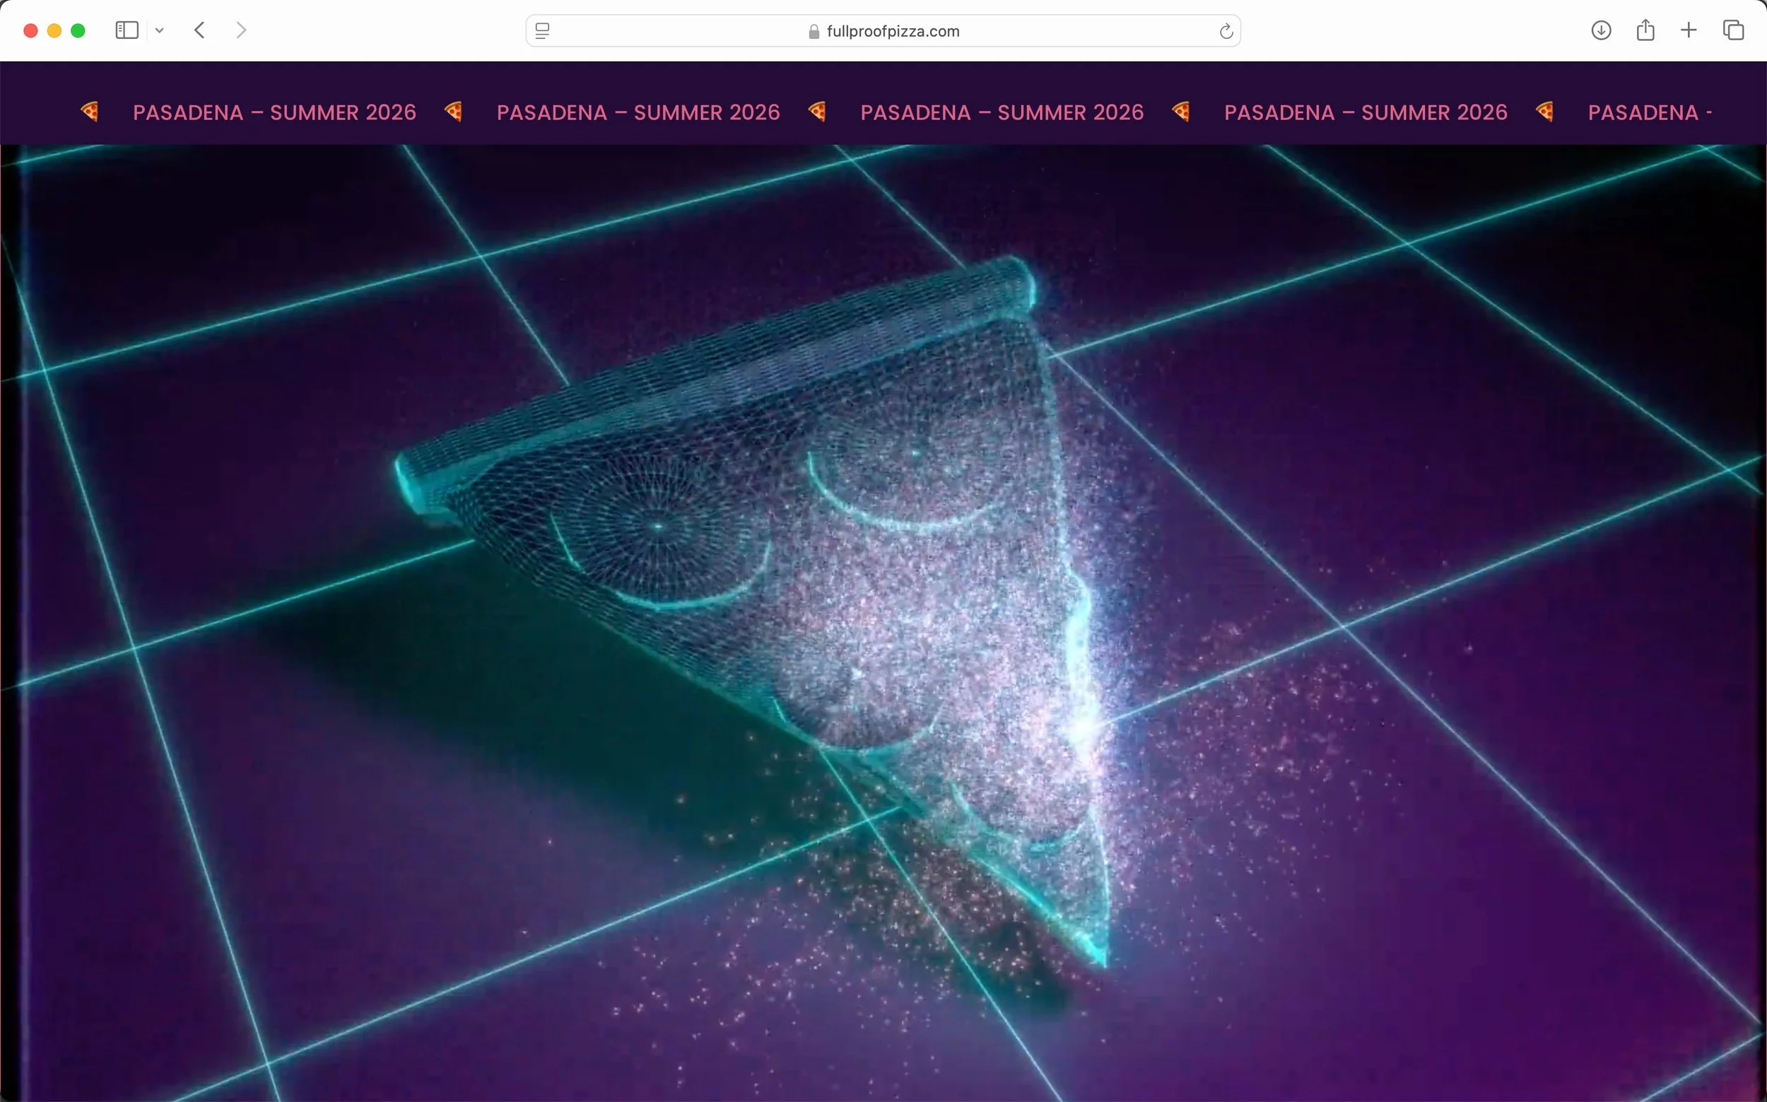Open a new tab with the plus icon
Image resolution: width=1767 pixels, height=1102 pixels.
[x=1689, y=30]
